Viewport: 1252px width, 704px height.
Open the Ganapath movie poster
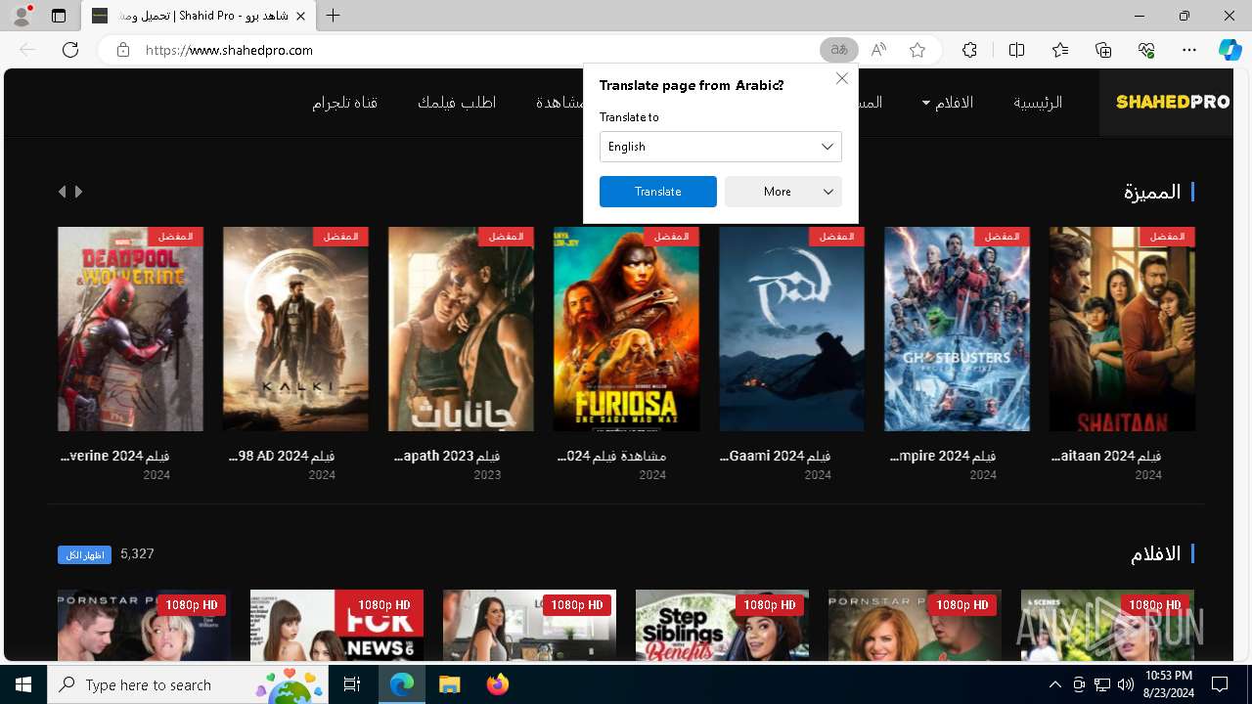[461, 329]
